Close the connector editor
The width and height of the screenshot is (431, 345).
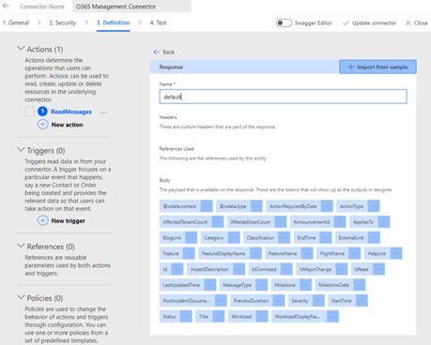pyautogui.click(x=416, y=22)
